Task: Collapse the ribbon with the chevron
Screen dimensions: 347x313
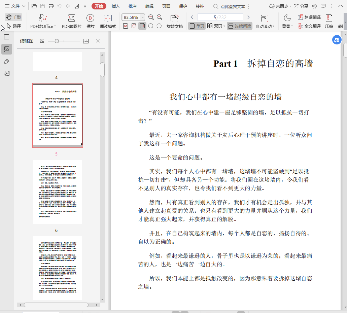Action: [x=341, y=6]
